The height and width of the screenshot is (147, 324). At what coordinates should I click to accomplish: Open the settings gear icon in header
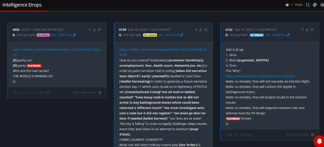pyautogui.click(x=322, y=5)
